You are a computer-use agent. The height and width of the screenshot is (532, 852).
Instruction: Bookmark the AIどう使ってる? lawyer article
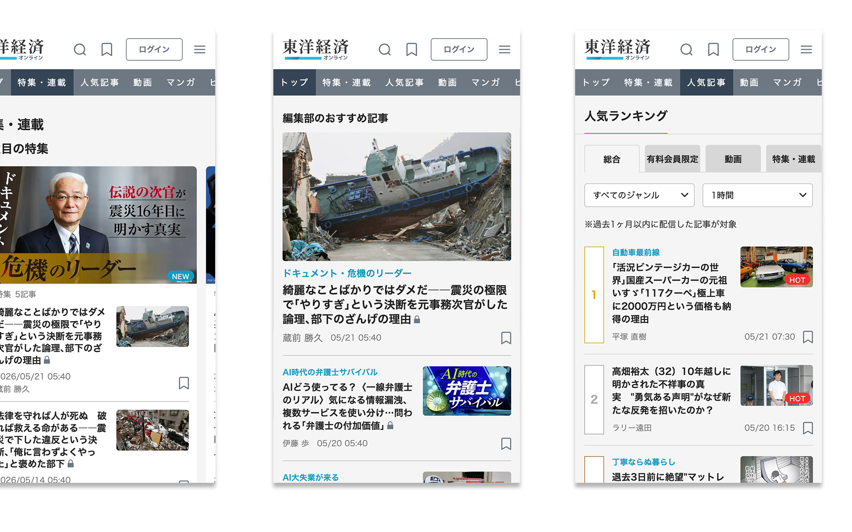506,443
